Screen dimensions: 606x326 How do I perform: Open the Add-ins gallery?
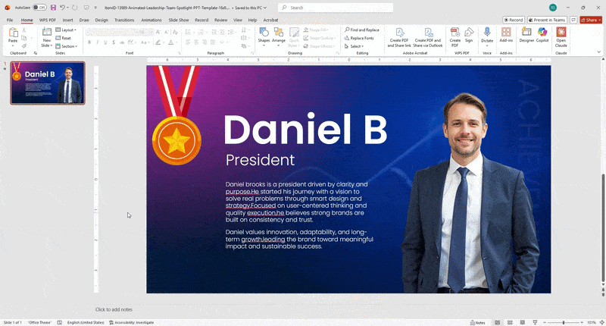[x=506, y=35]
